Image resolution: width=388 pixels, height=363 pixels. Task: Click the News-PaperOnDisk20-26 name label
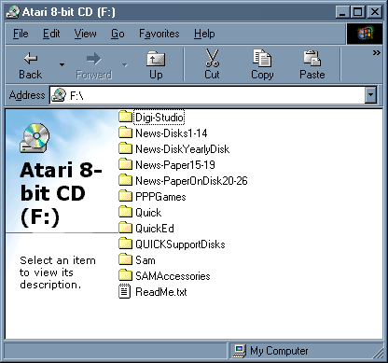tap(191, 181)
